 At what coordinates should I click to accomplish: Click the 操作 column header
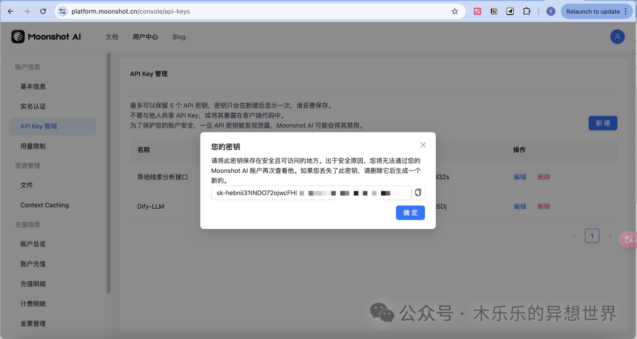pos(519,150)
